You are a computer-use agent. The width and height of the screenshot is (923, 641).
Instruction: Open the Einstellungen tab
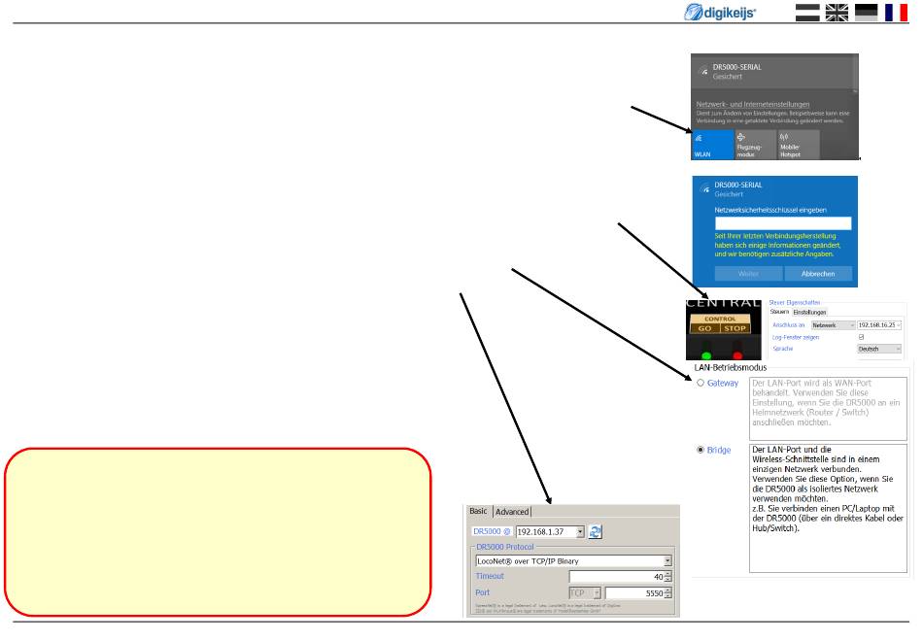click(x=809, y=312)
